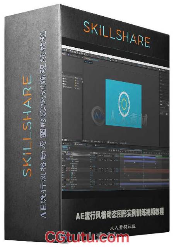Switch to the second timeline composition tab
This screenshot has width=174, height=247.
(x=80, y=144)
